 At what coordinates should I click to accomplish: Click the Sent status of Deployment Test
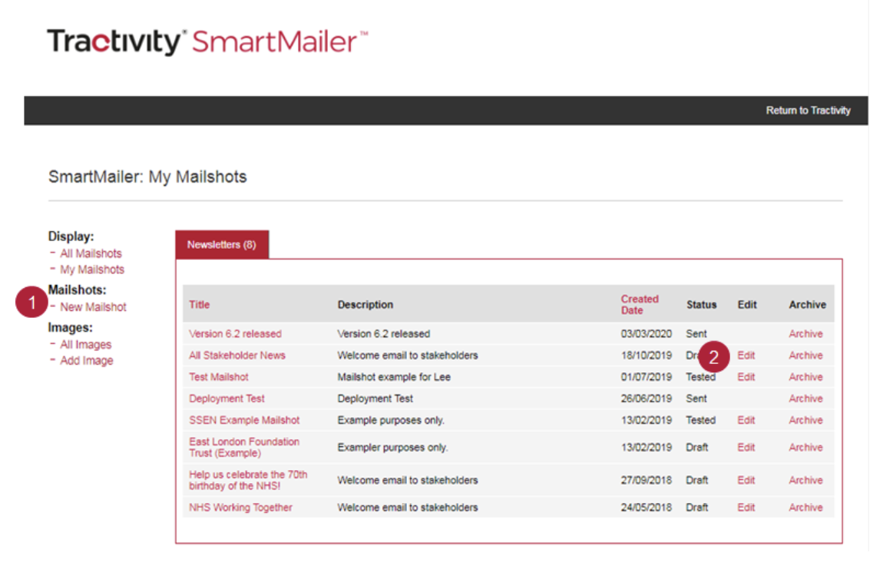(x=696, y=399)
